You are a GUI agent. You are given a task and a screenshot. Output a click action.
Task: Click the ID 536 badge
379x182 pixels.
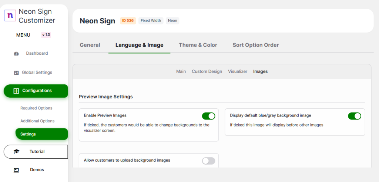[x=128, y=21]
